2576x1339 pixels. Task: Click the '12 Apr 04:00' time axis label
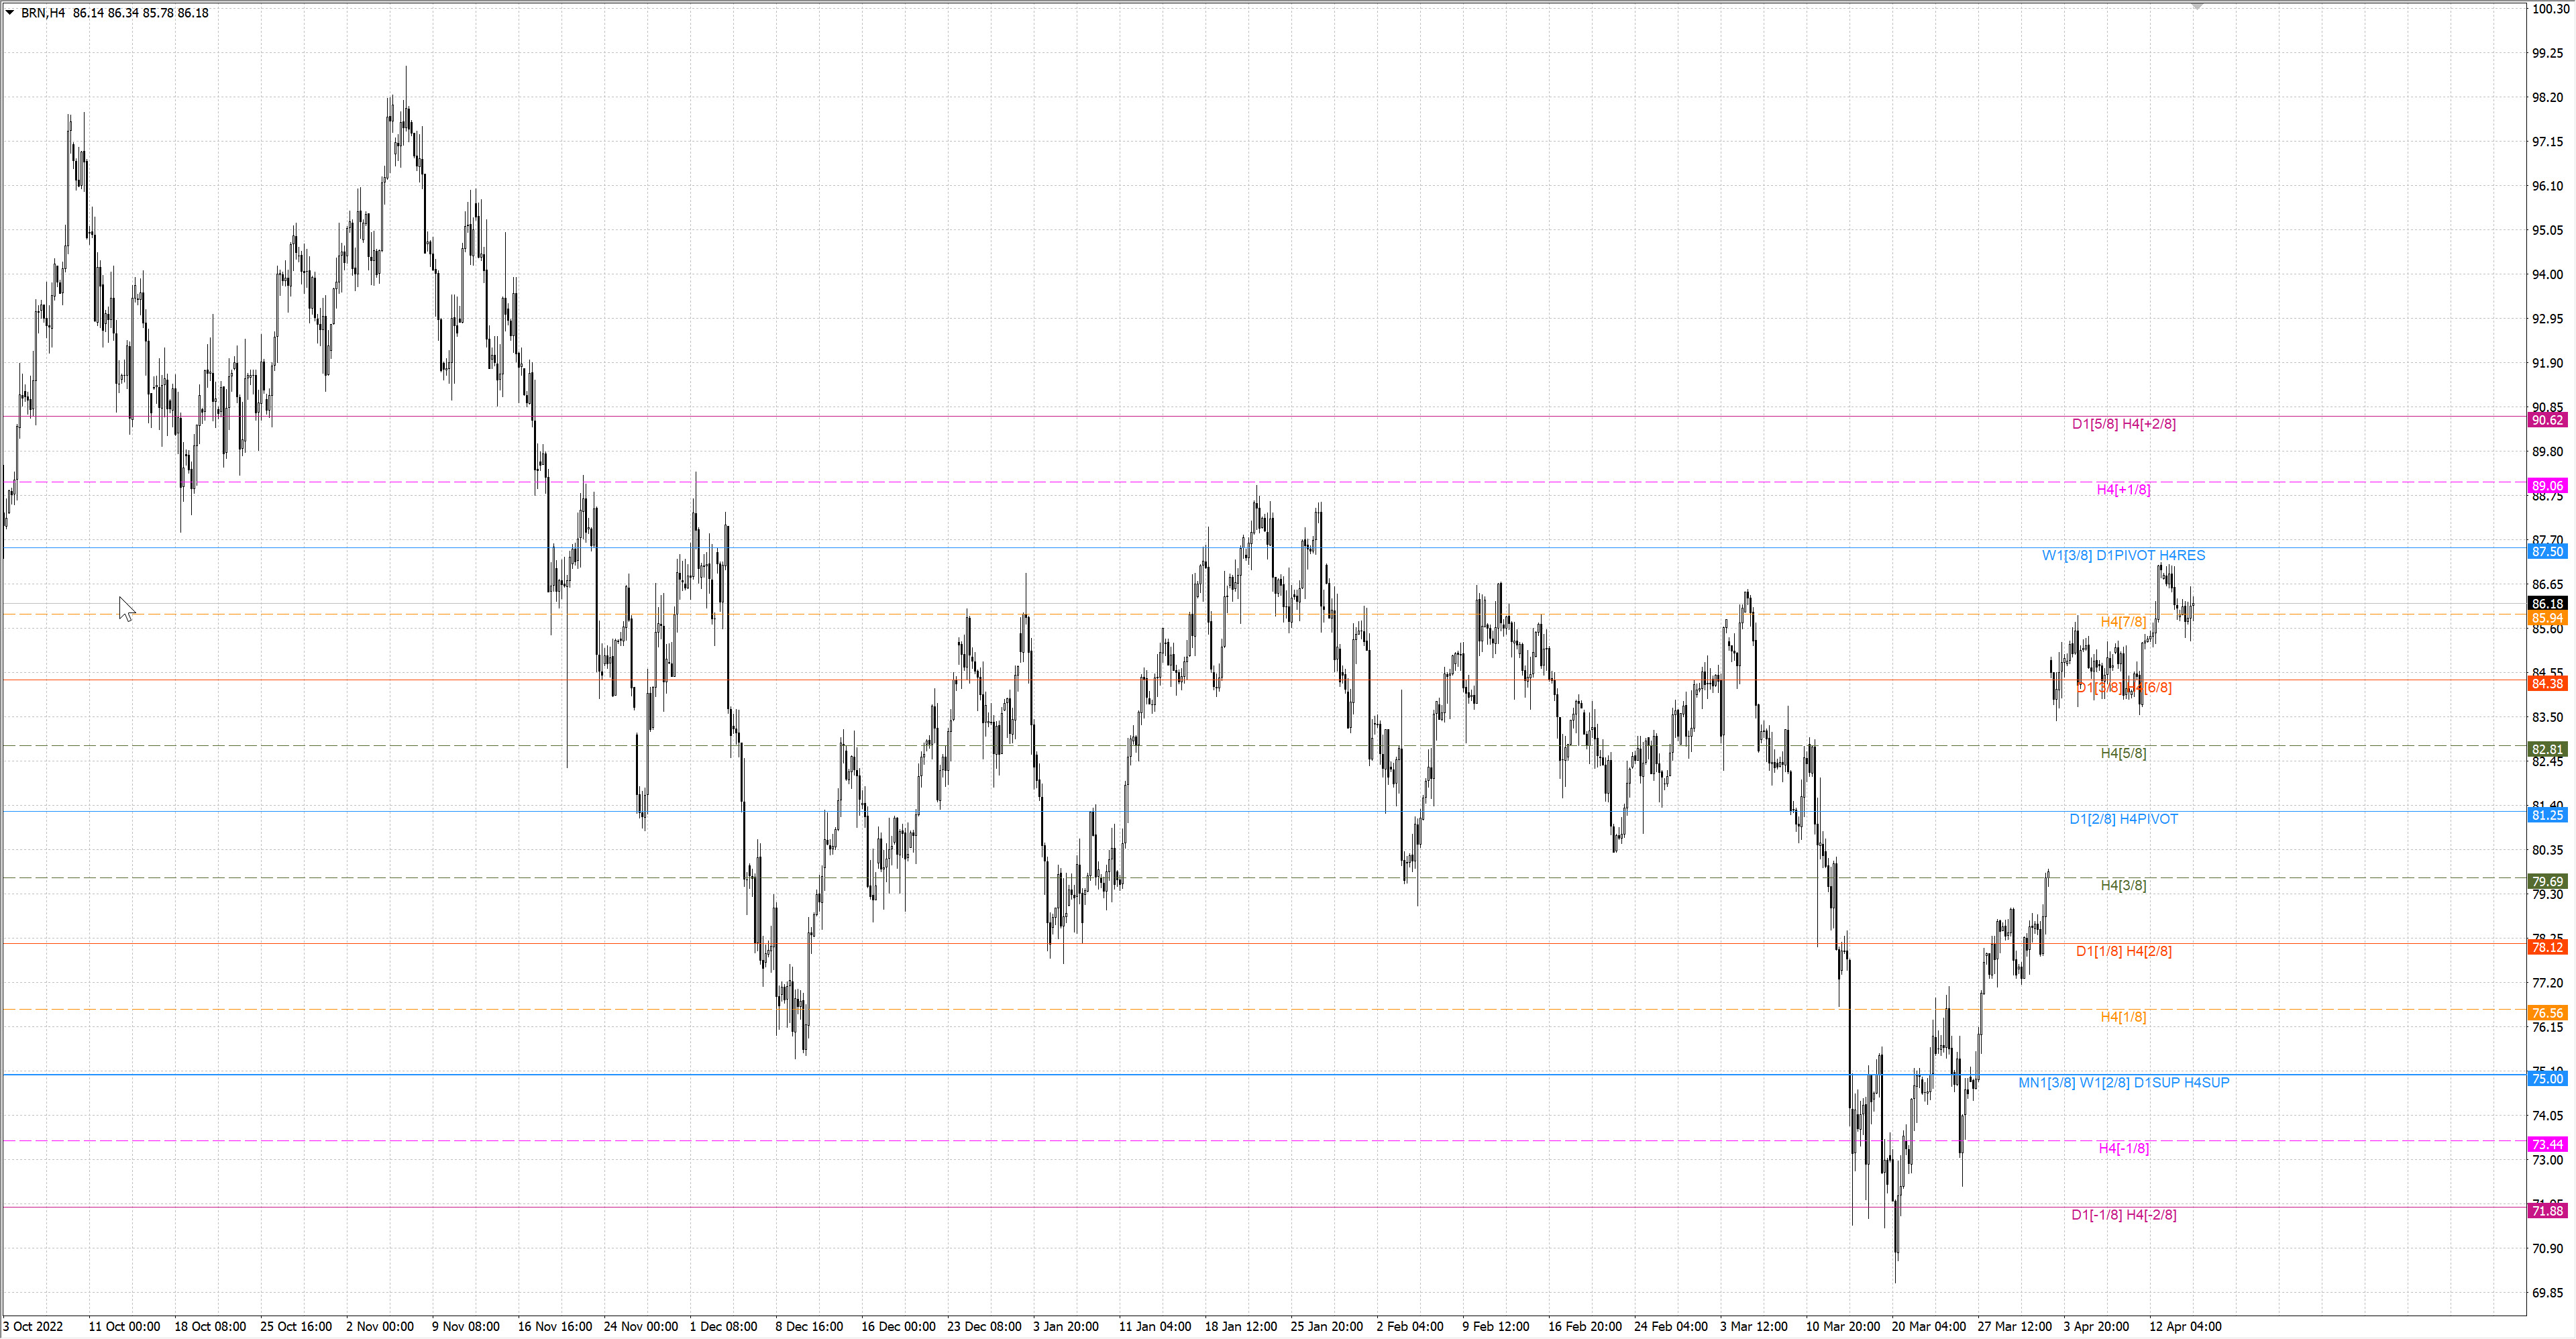[x=2185, y=1327]
